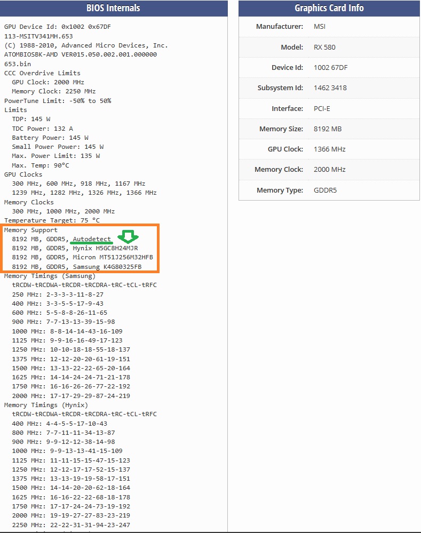Select the TDP: 145 W line
Image resolution: width=421 pixels, height=533 pixels.
pyautogui.click(x=31, y=119)
